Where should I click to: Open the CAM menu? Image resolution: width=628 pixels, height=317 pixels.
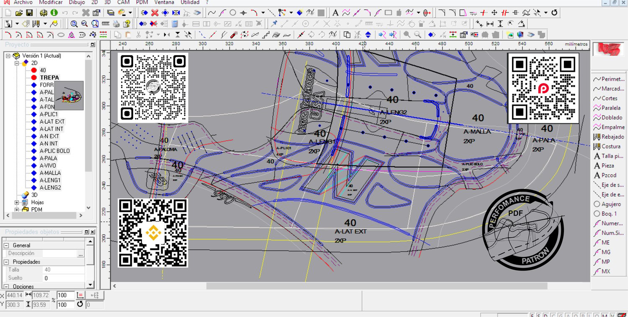tap(123, 2)
